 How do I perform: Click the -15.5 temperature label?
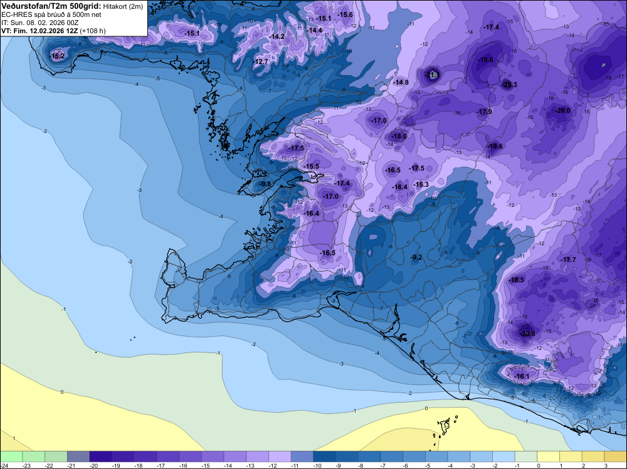(x=312, y=166)
